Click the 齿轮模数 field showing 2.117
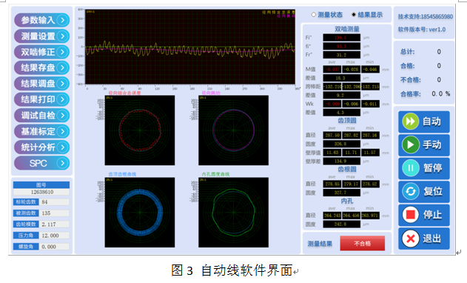 click(x=55, y=224)
